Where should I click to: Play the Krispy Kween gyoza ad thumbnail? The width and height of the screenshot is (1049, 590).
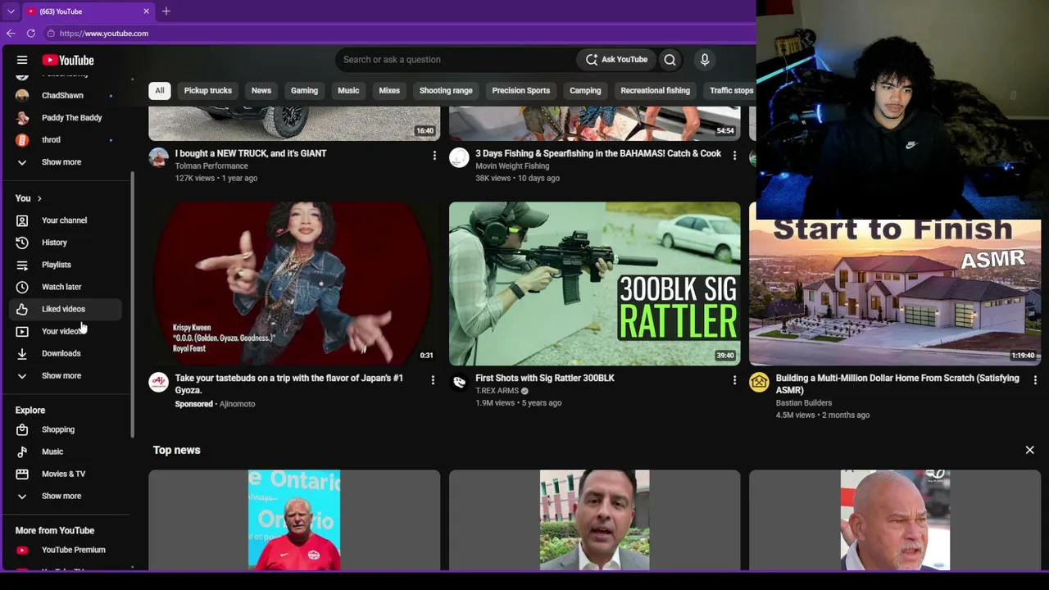tap(294, 284)
